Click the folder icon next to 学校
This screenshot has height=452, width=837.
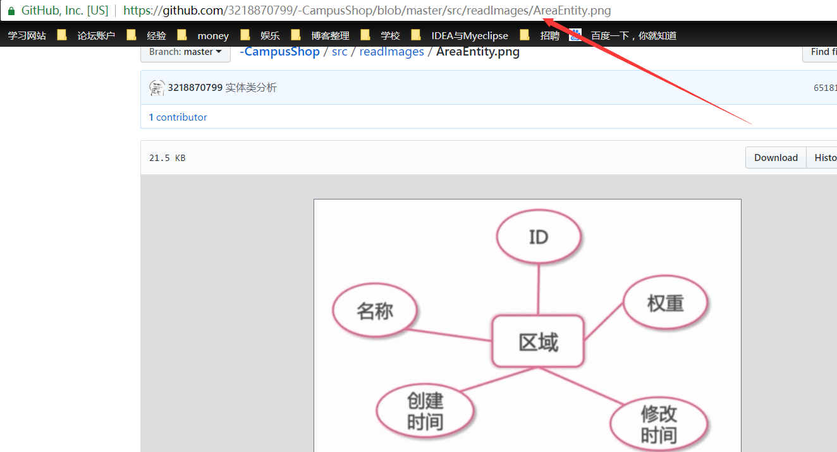tap(365, 35)
